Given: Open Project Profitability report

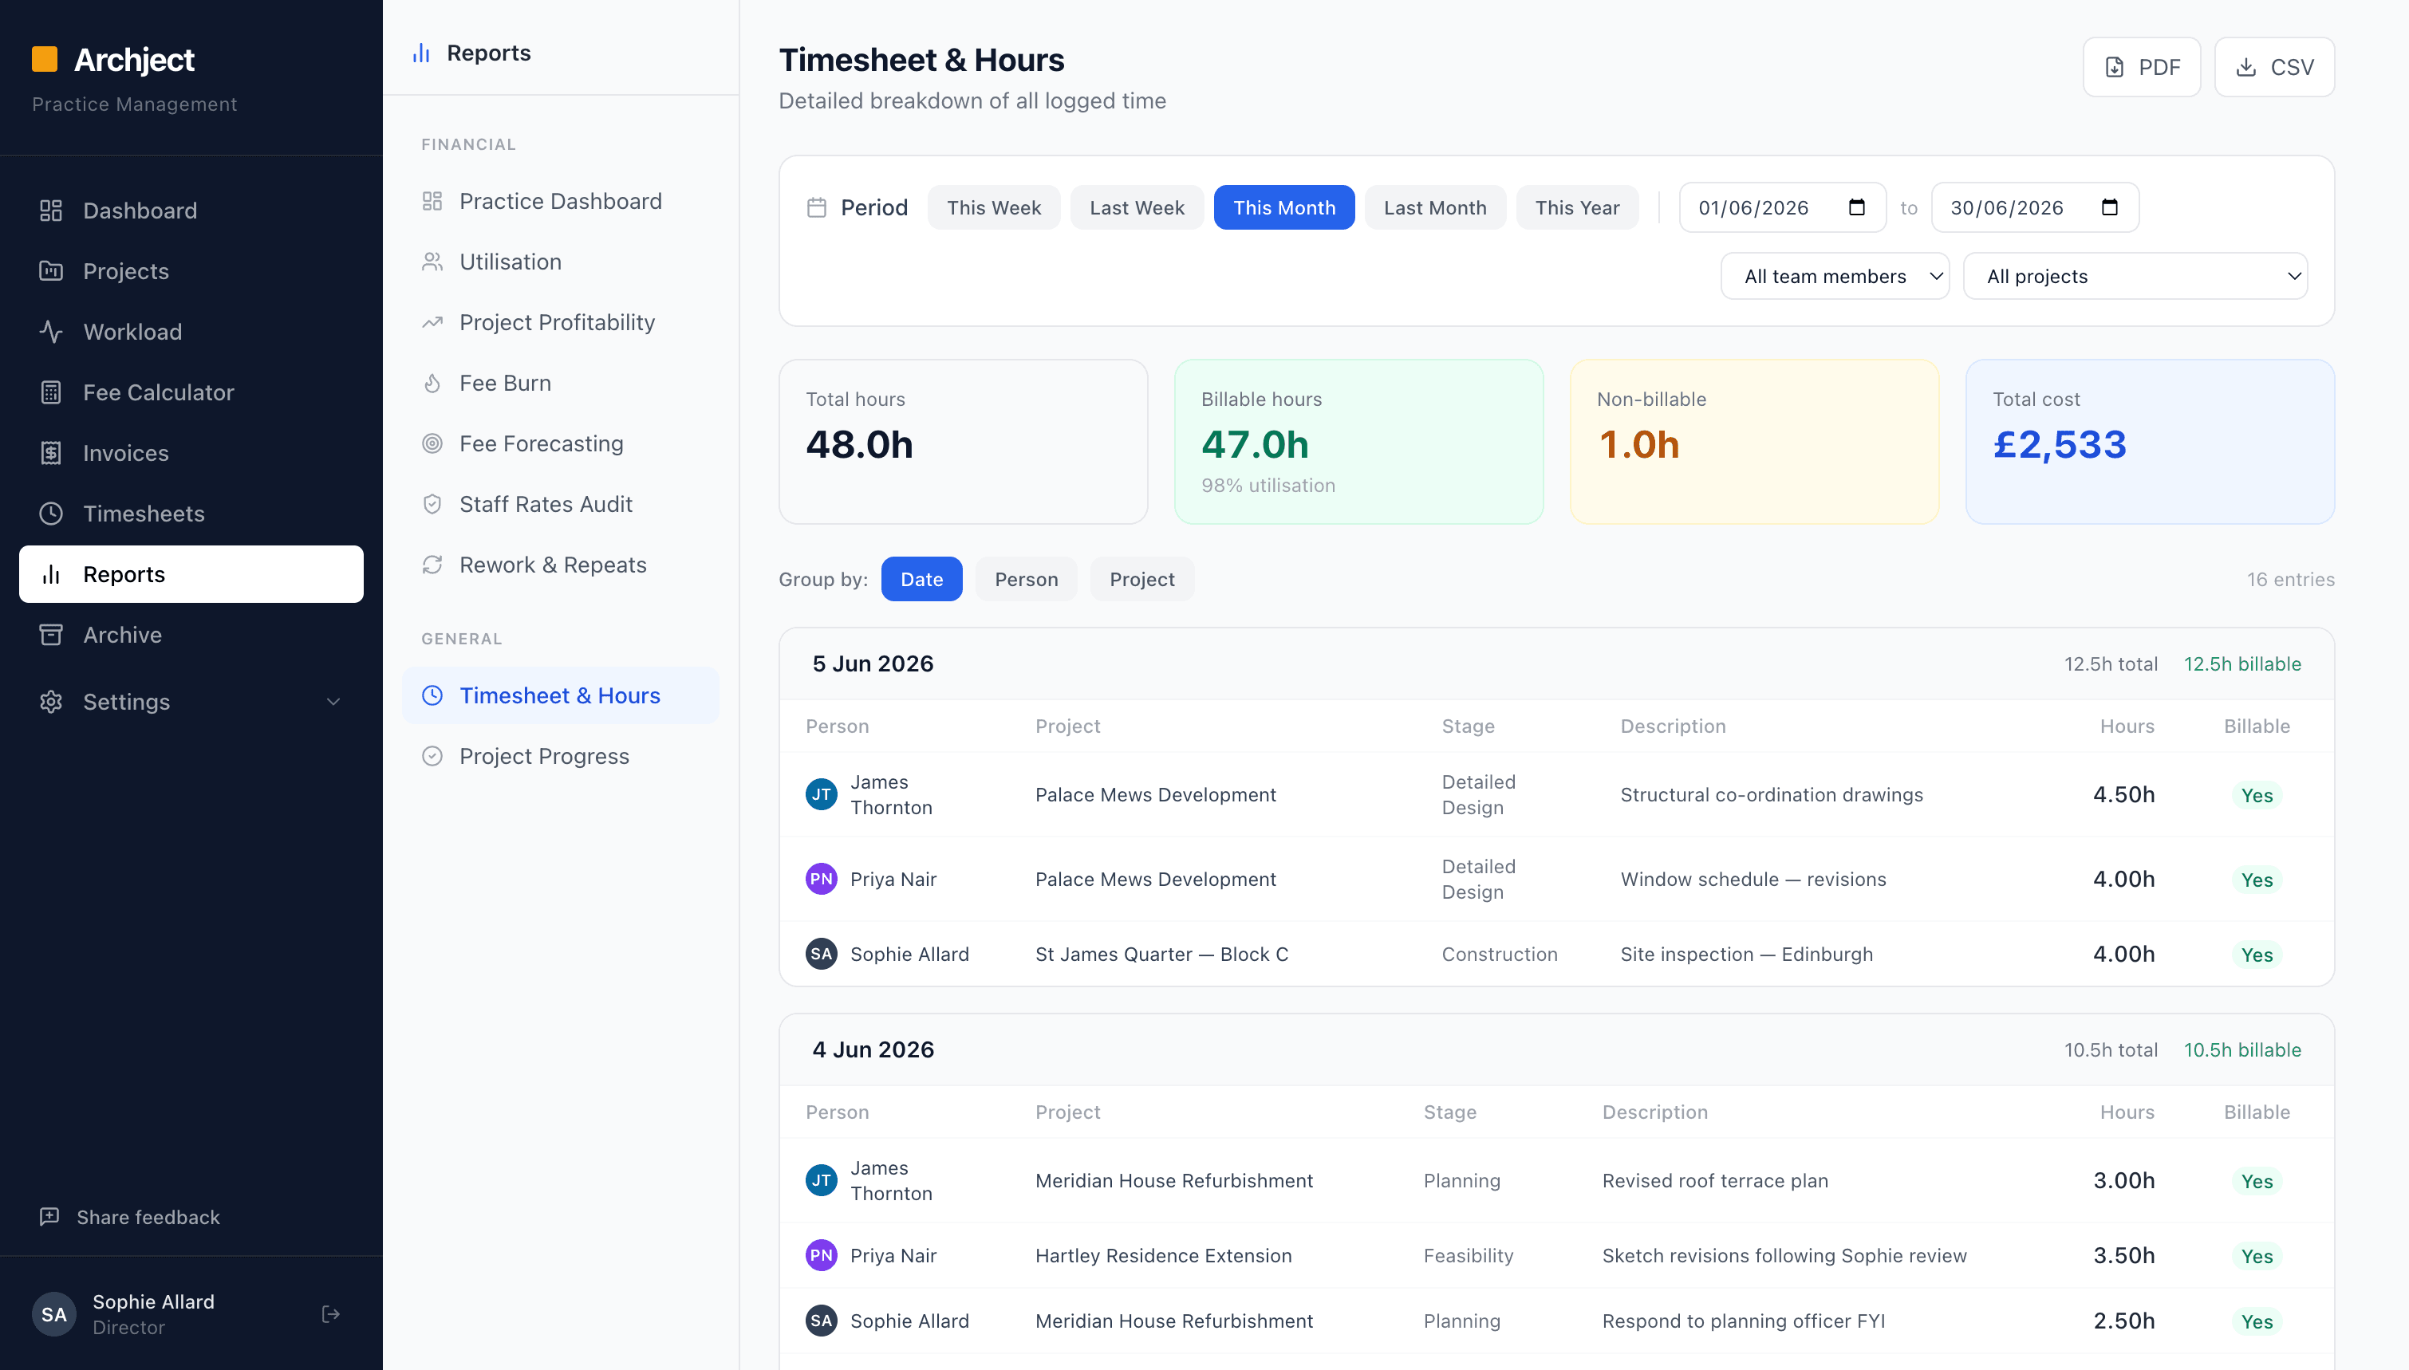Looking at the screenshot, I should (560, 323).
